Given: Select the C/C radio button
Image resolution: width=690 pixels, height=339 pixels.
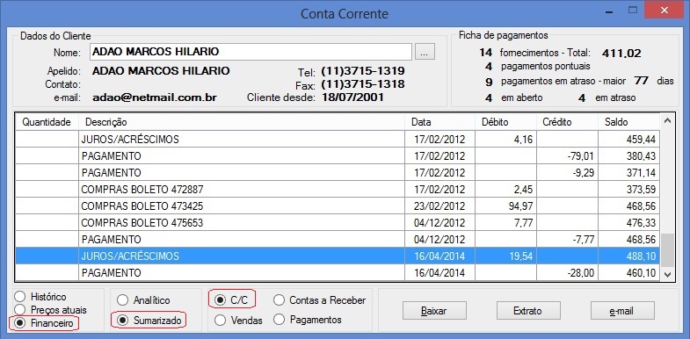Looking at the screenshot, I should point(219,300).
